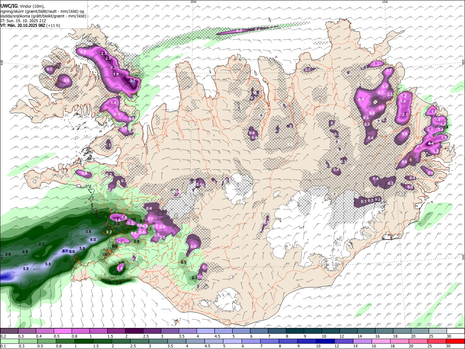465x349 pixels.
Task: Pick lower legend bright red 30 swatch
Action: pyautogui.click(x=456, y=341)
